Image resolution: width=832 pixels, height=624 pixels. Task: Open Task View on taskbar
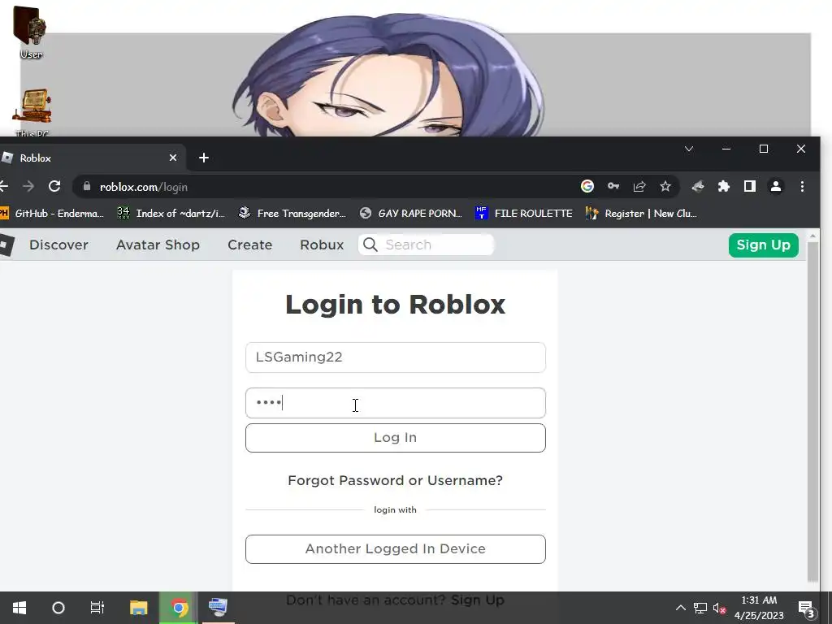[x=97, y=608]
